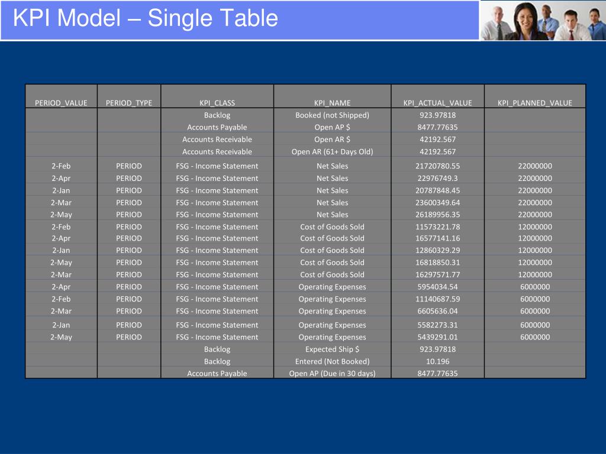The height and width of the screenshot is (454, 606).
Task: Click planned value 12000000 in the 11573221.78 row
Action: click(x=535, y=227)
